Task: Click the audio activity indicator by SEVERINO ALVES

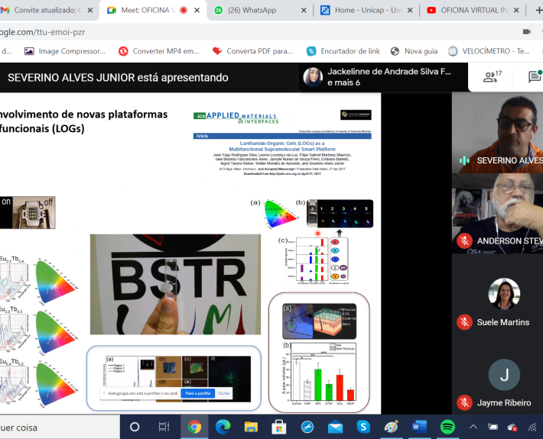Action: pyautogui.click(x=464, y=160)
